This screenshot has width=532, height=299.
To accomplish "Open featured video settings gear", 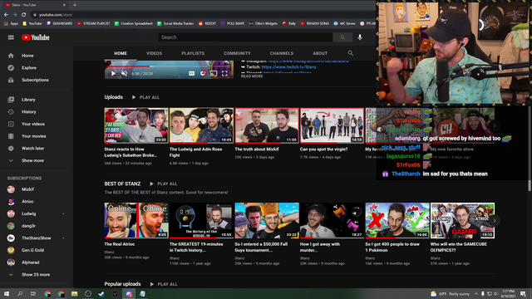I will coord(203,74).
